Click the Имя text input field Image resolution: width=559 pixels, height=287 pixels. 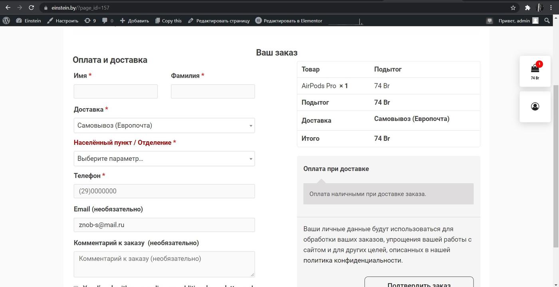click(x=116, y=91)
